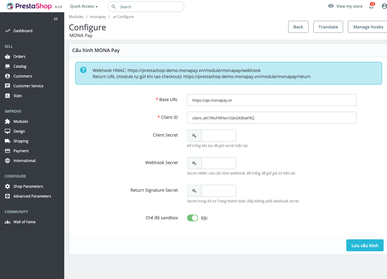The image size is (387, 279).
Task: Click the Catalog store icon
Action: tap(8, 66)
